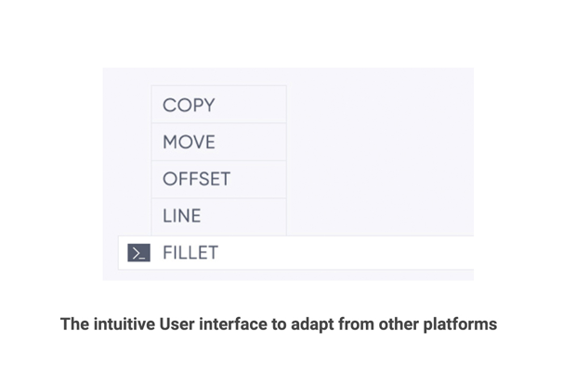Click "User interface" in the caption text
This screenshot has width=576, height=381.
[215, 324]
